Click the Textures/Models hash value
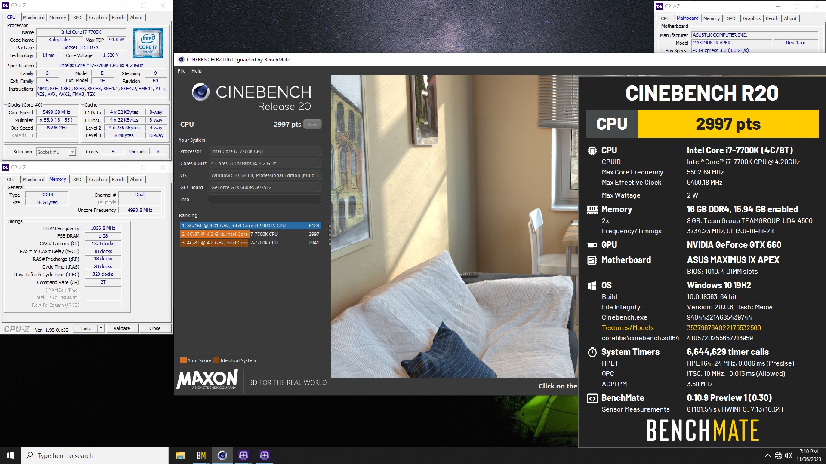Image resolution: width=826 pixels, height=464 pixels. coord(724,328)
